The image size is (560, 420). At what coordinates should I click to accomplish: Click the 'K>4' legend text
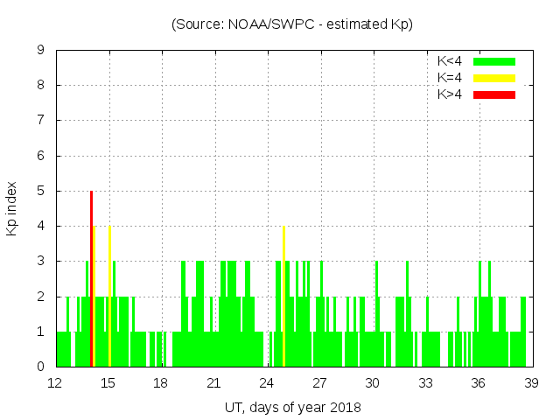point(451,94)
